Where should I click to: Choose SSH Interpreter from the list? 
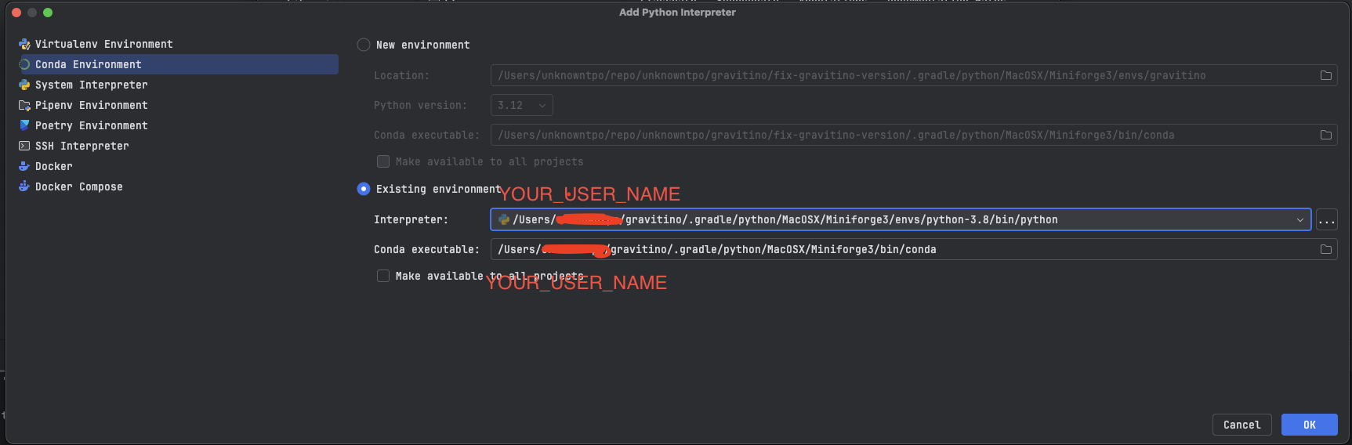tap(82, 146)
